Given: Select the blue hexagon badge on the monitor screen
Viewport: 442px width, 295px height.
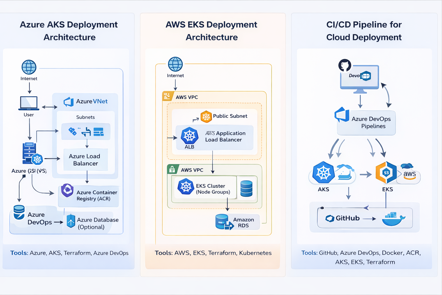Looking at the screenshot, I should (365, 76).
